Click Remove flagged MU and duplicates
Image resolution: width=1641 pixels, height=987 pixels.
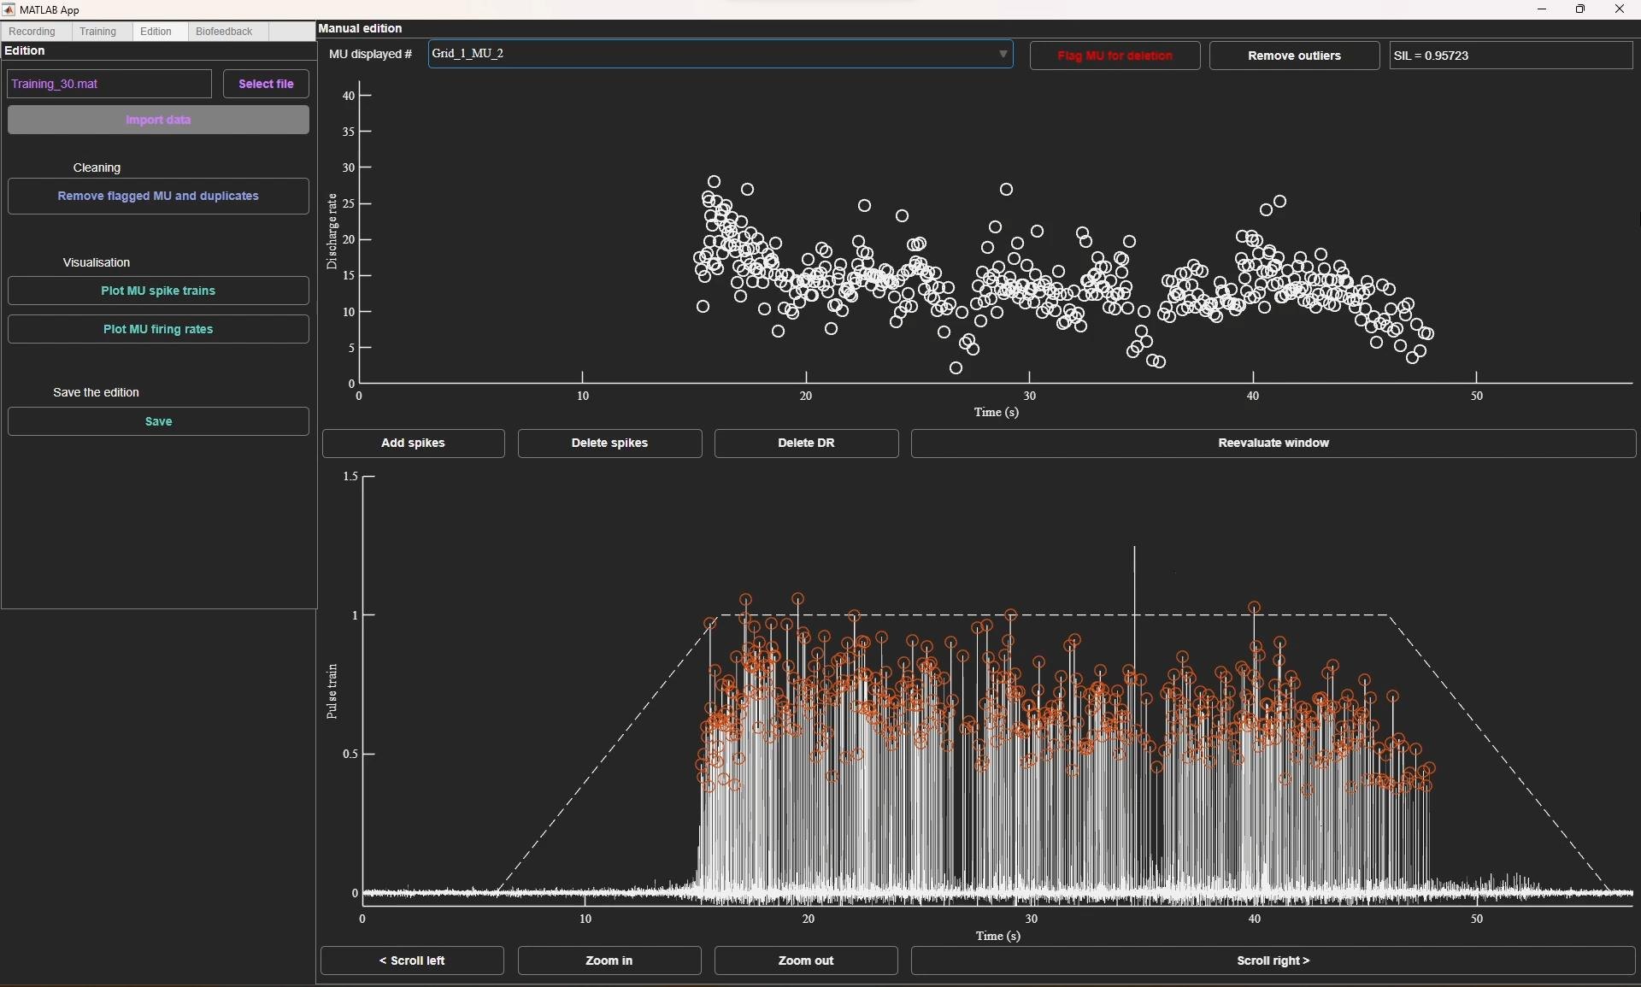click(158, 197)
